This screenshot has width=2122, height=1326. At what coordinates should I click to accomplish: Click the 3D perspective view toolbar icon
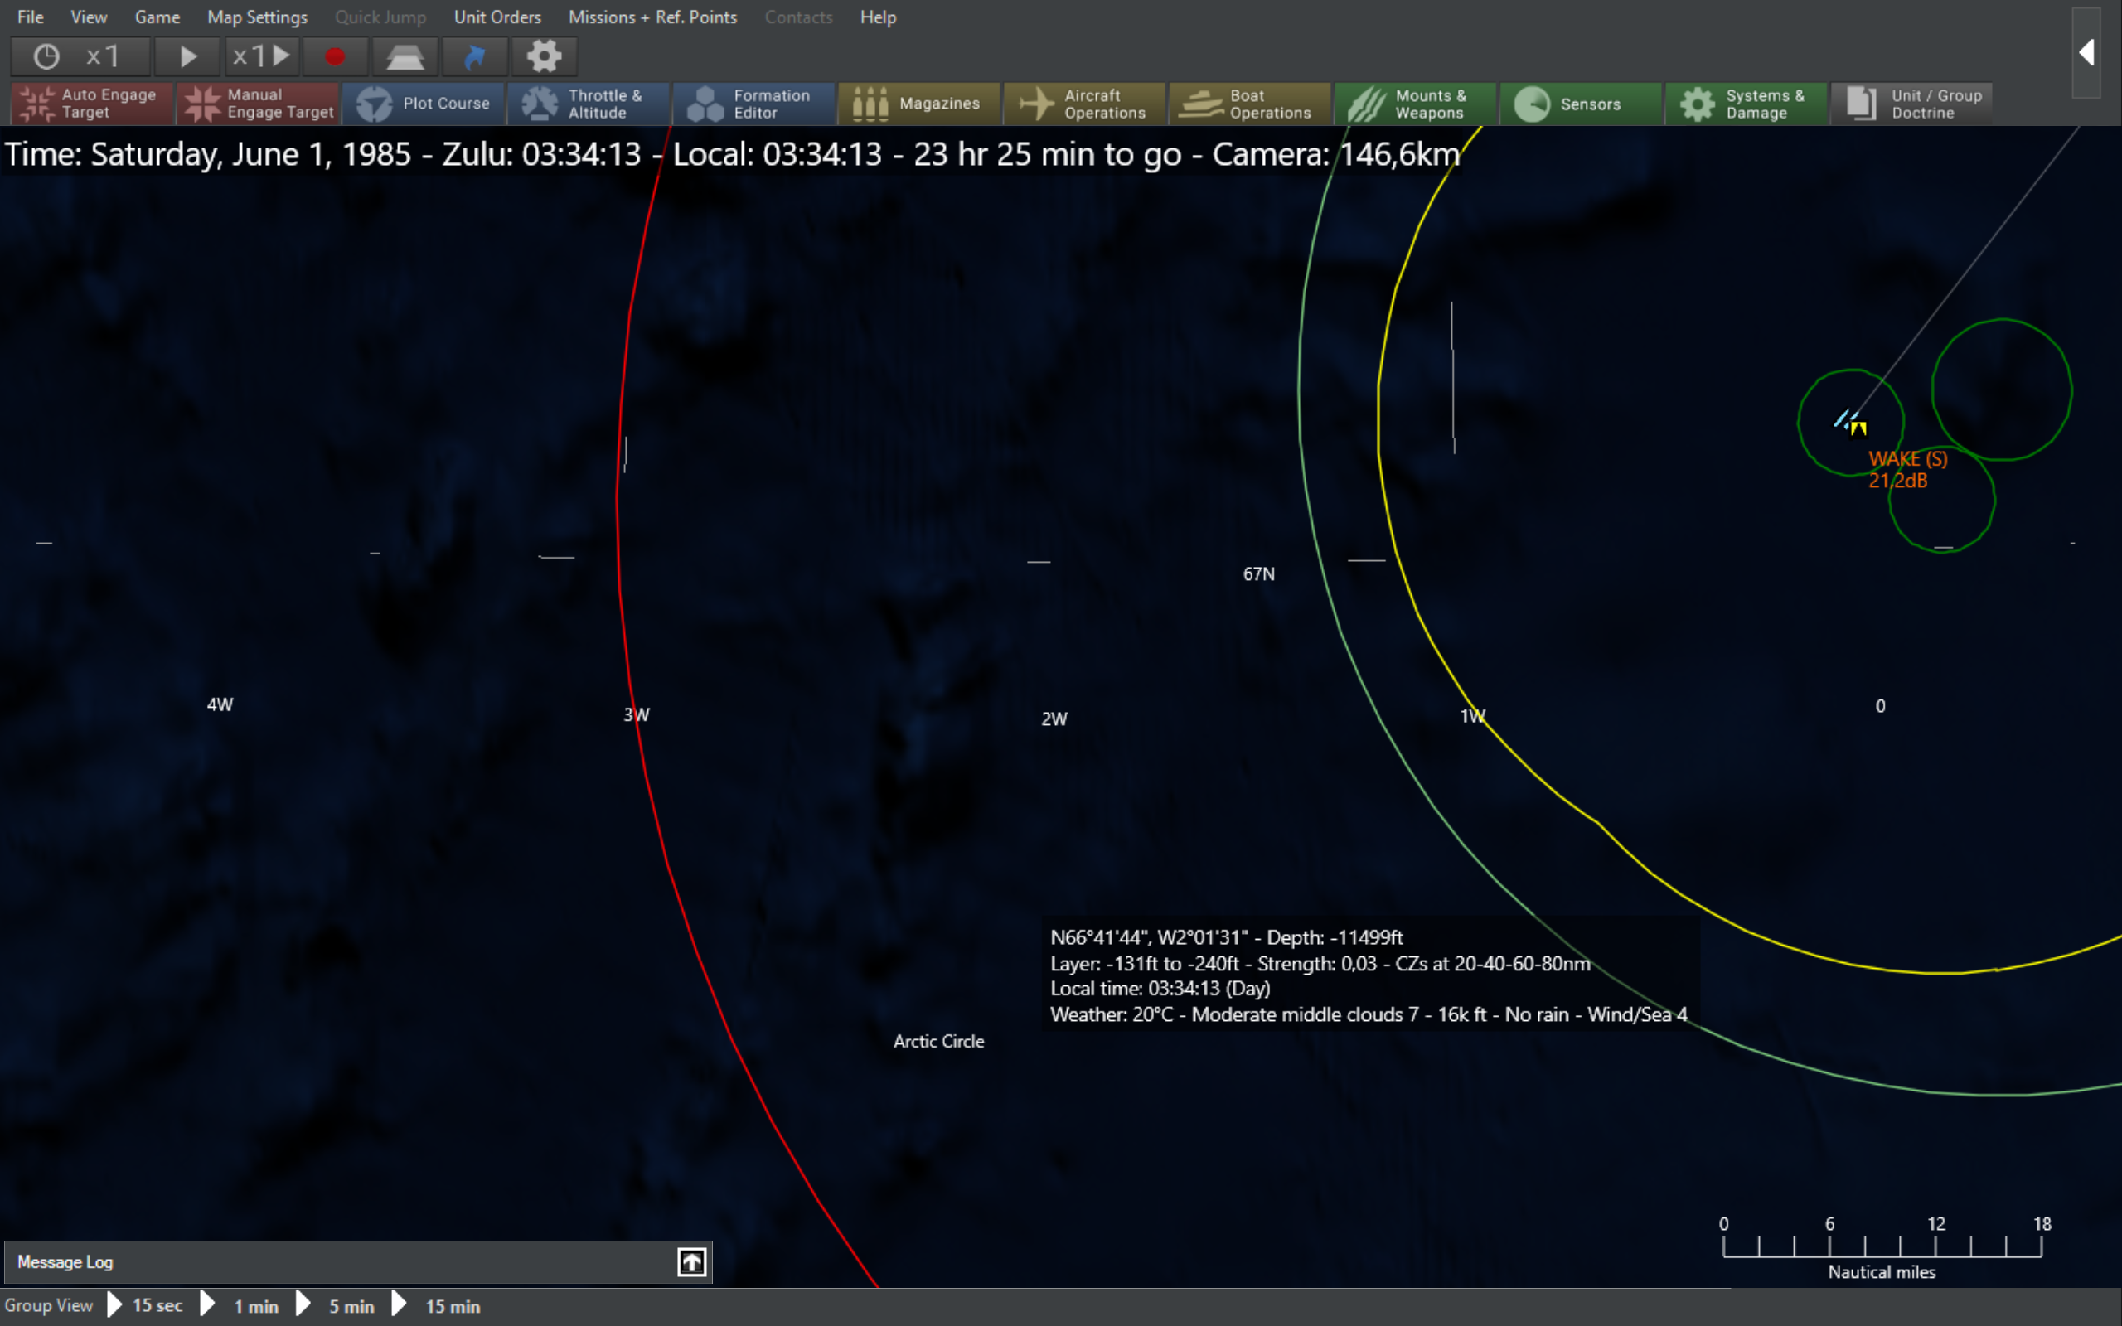pyautogui.click(x=405, y=57)
